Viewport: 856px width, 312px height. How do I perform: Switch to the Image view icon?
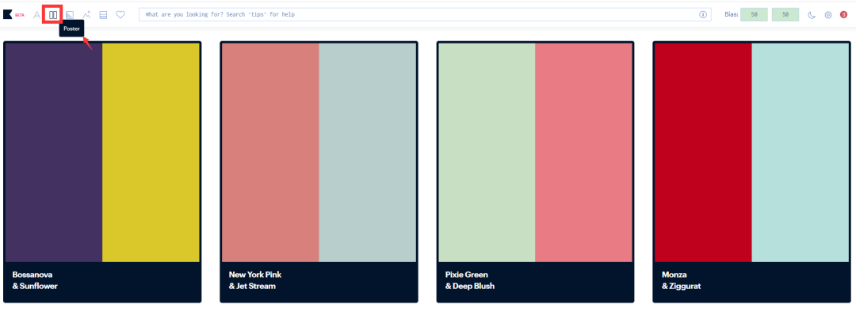point(86,15)
